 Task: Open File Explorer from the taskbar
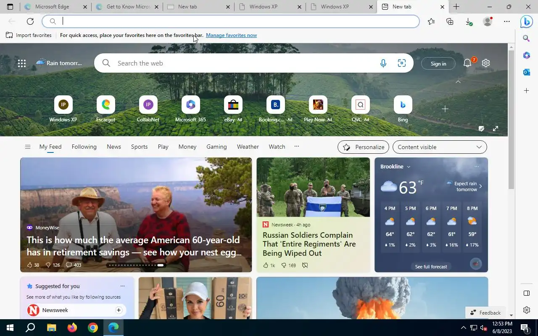coord(51,328)
